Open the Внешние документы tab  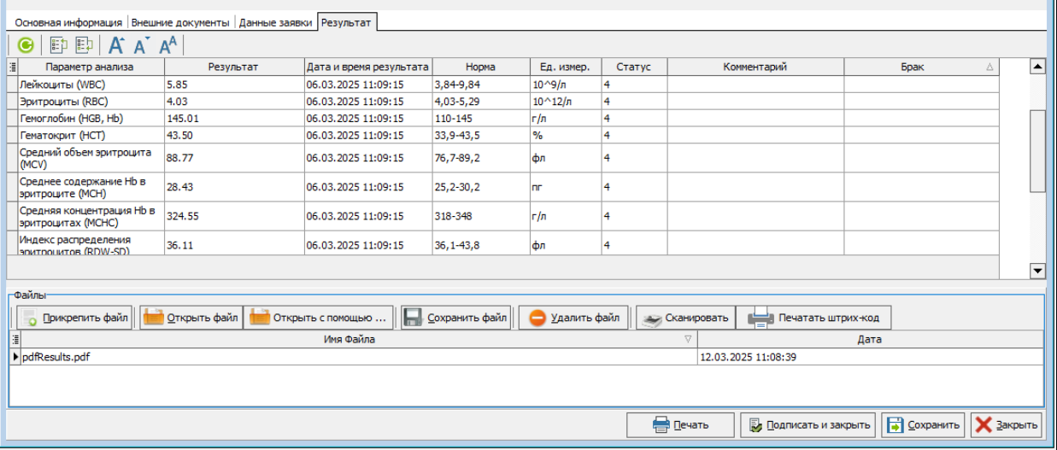(180, 22)
